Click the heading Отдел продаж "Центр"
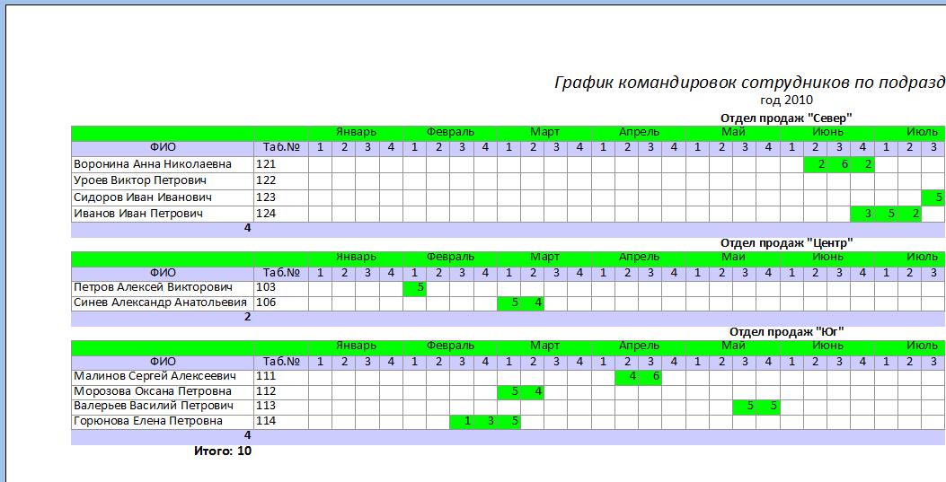This screenshot has width=946, height=482. tap(786, 243)
